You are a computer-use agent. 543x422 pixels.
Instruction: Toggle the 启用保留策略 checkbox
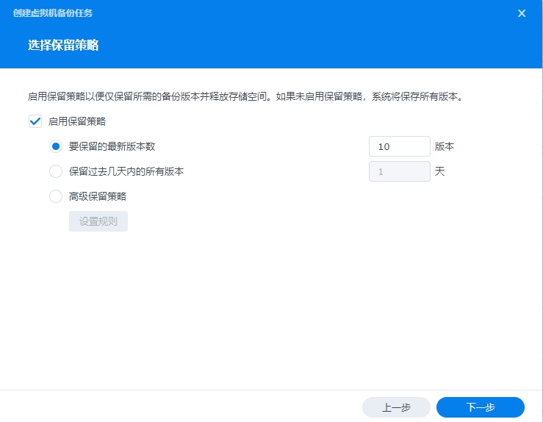[x=35, y=121]
